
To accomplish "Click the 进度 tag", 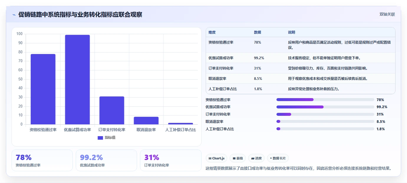I will [x=256, y=158].
